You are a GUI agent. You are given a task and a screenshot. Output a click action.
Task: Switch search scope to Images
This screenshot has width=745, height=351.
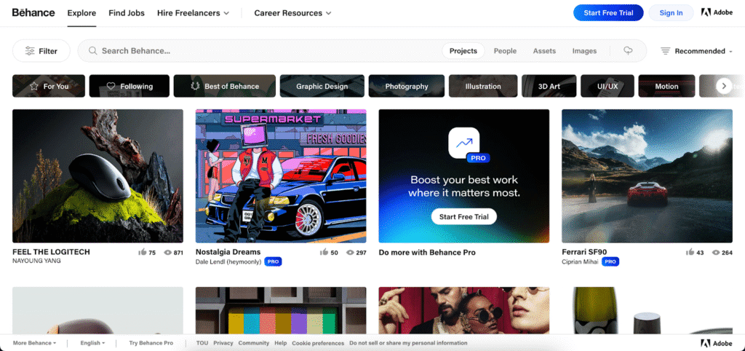click(584, 51)
